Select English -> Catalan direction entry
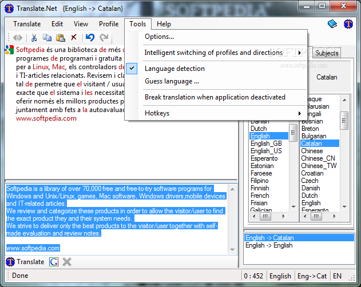Image resolution: width=361 pixels, height=287 pixels. pos(299,238)
